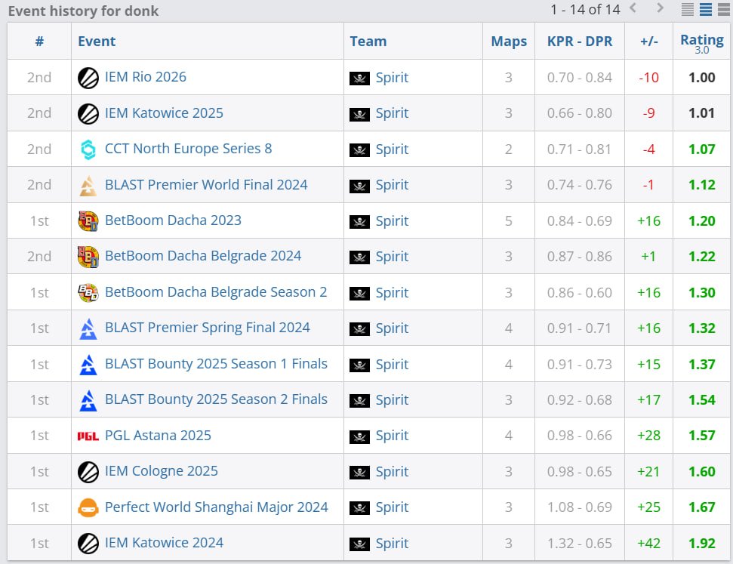This screenshot has width=733, height=564.
Task: Click the BetBoom Dacha Belgrade 2024 logo
Action: click(88, 257)
